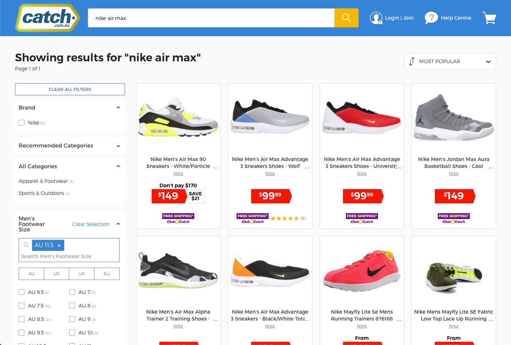
Task: Open the shopping cart icon
Action: coord(489,18)
